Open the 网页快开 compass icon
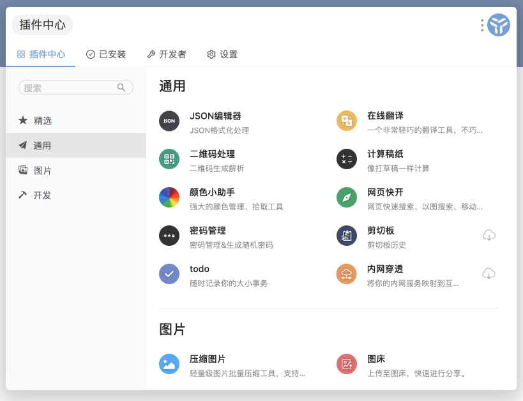523x401 pixels. pyautogui.click(x=347, y=197)
